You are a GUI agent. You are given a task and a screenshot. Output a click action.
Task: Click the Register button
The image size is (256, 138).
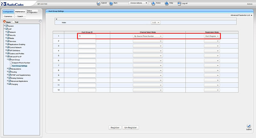(x=115, y=127)
